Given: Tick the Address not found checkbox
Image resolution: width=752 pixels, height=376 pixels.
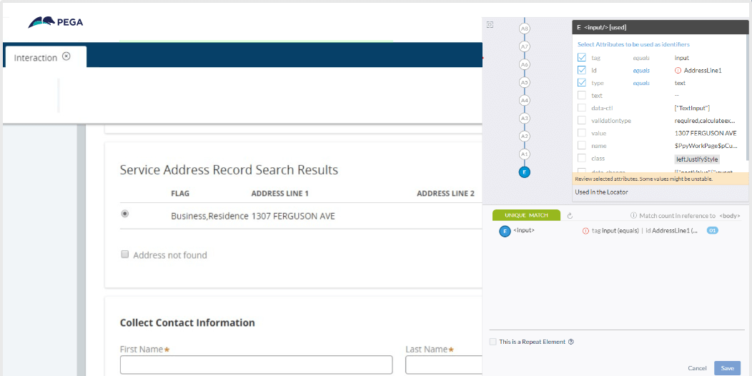Looking at the screenshot, I should pos(124,254).
